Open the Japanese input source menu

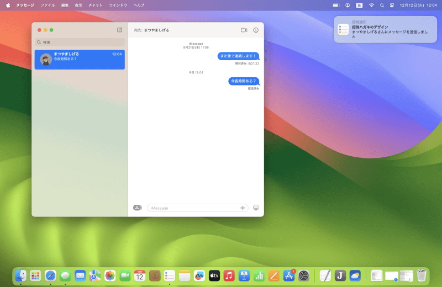pos(359,5)
